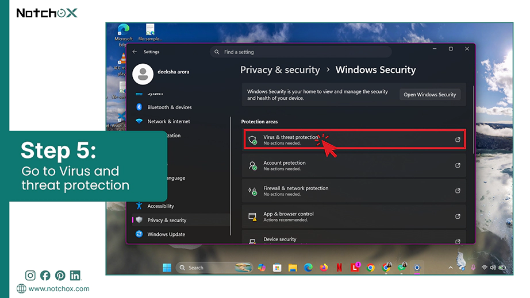Image resolution: width=530 pixels, height=298 pixels.
Task: Click the Instagram icon
Action: pyautogui.click(x=30, y=276)
